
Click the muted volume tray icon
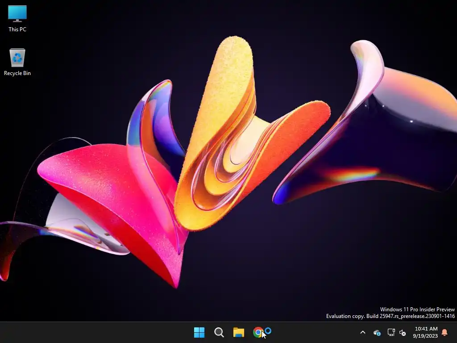click(x=403, y=332)
